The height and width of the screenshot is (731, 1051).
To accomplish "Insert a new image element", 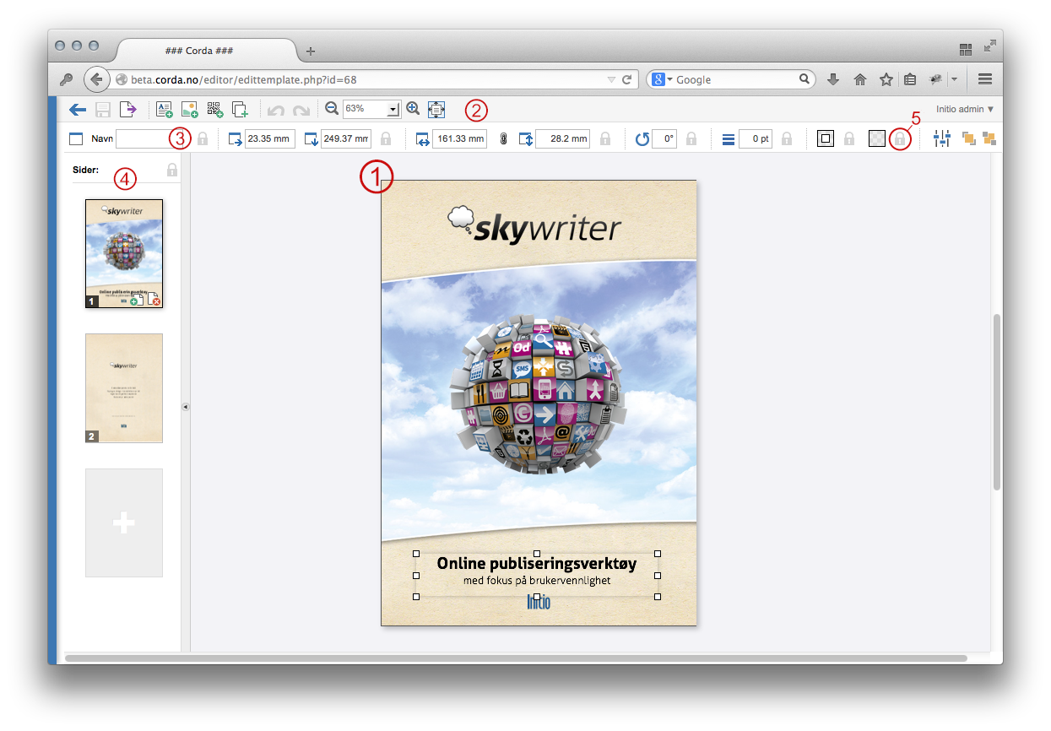I will tap(189, 109).
